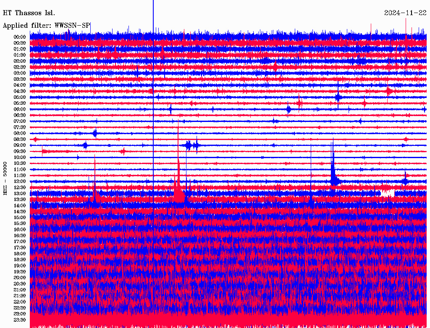Select the 08:30 time label
The image size is (430, 328).
[x=20, y=139]
